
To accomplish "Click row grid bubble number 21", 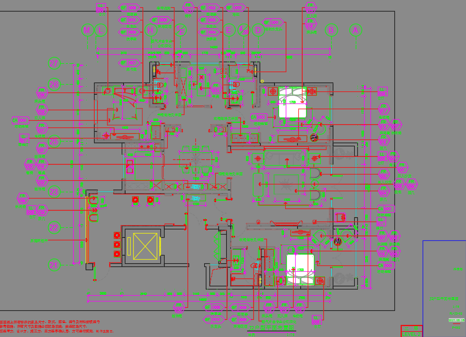I will tap(54, 265).
